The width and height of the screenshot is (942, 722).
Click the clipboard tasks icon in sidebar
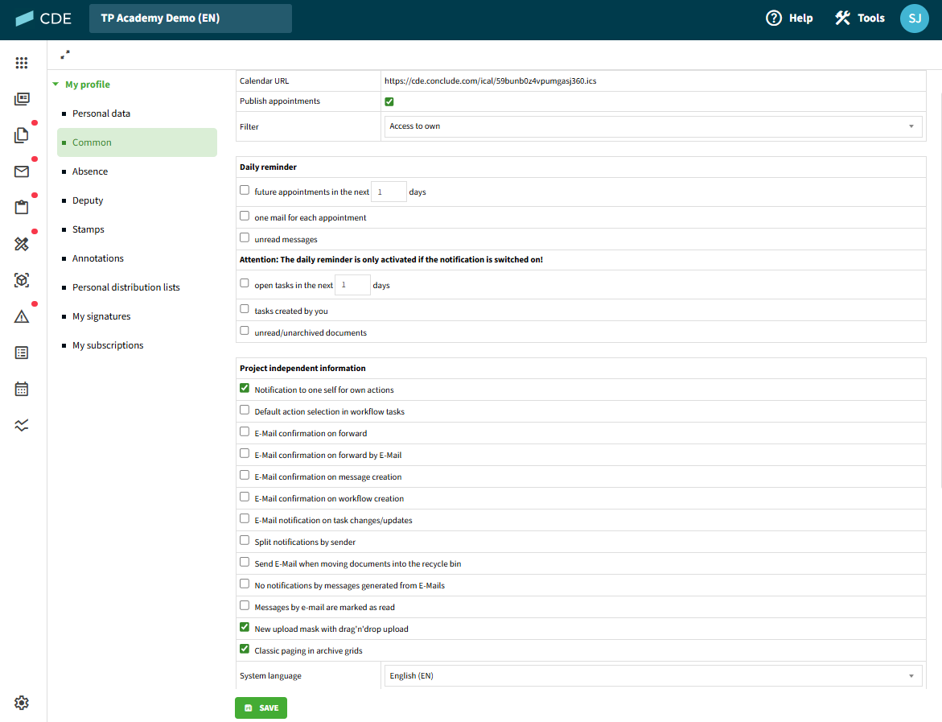pos(22,208)
